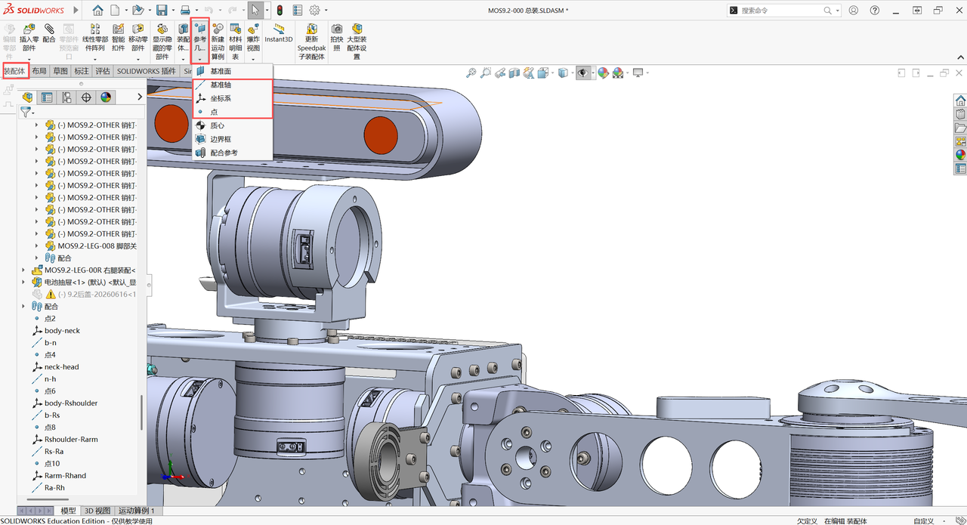Open the DisplayManager color sphere tab

point(106,97)
